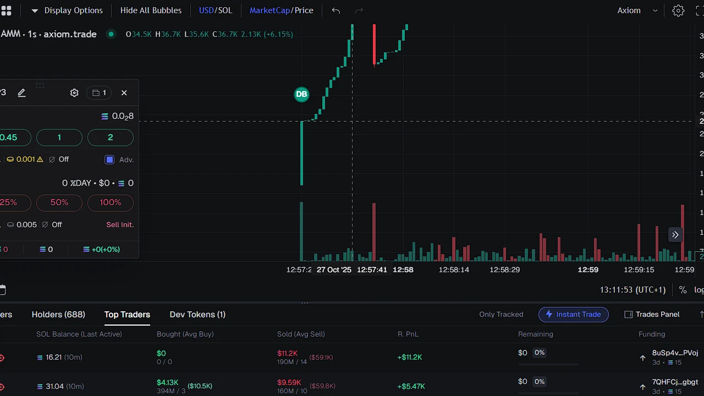The width and height of the screenshot is (704, 396).
Task: Click the Instant Trade button
Action: [573, 315]
